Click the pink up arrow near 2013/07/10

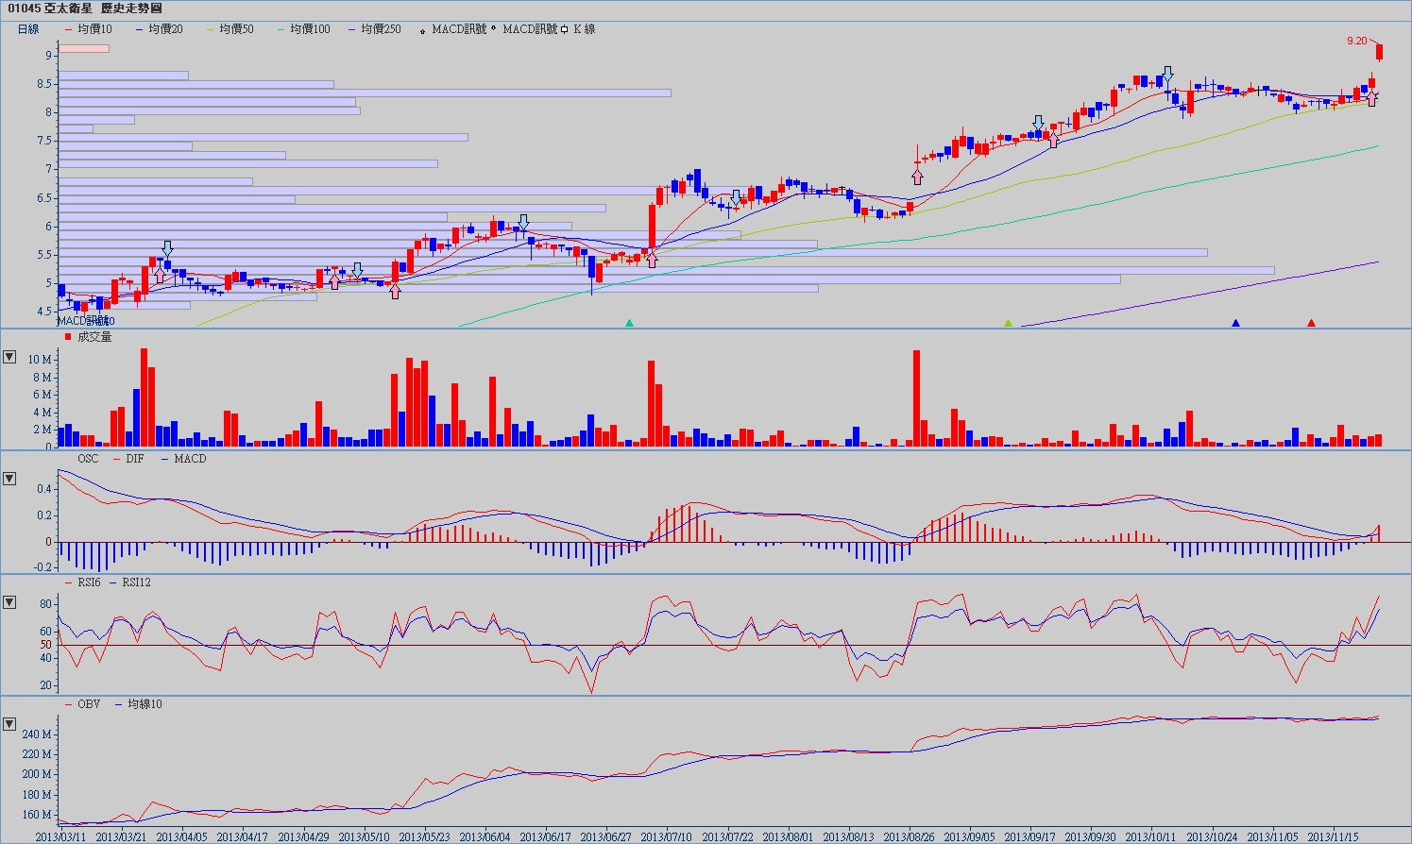(x=652, y=260)
